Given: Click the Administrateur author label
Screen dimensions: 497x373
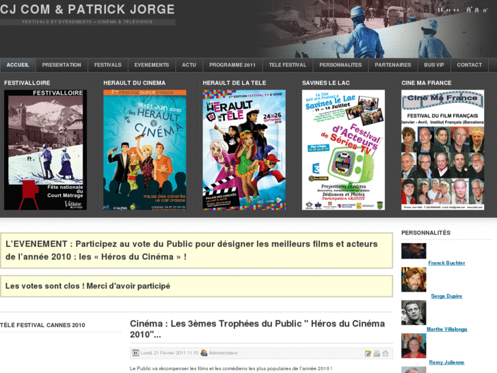Looking at the screenshot, I should pyautogui.click(x=223, y=353).
